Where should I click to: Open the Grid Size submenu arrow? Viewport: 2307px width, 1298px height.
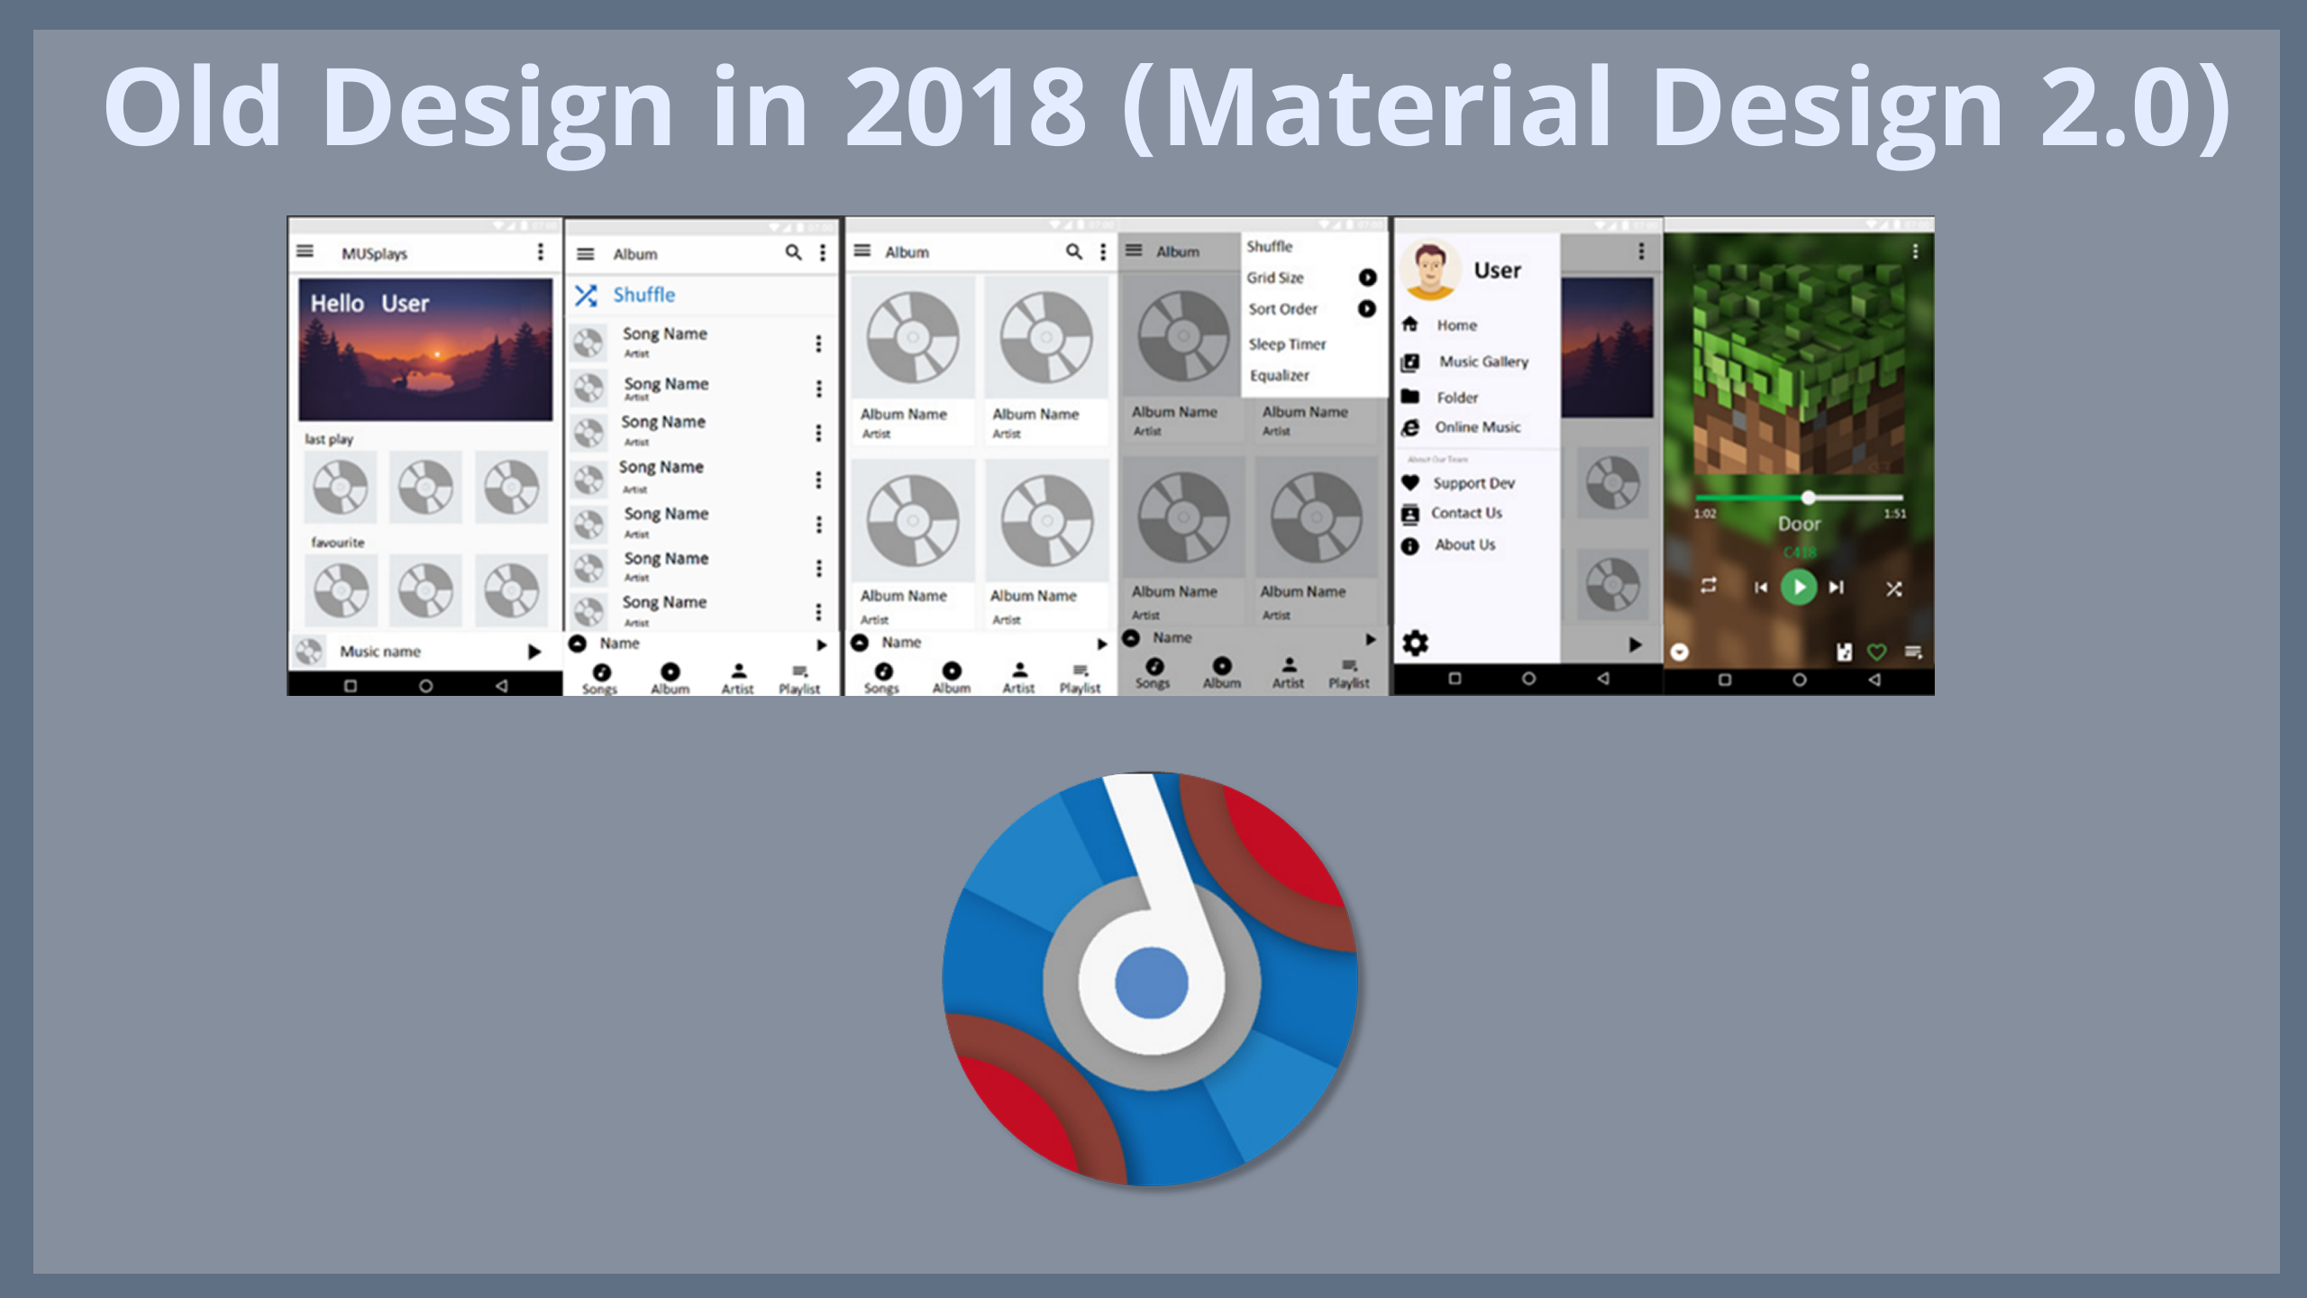[x=1367, y=278]
